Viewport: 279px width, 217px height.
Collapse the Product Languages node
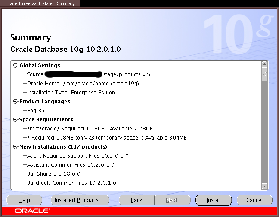click(x=16, y=102)
